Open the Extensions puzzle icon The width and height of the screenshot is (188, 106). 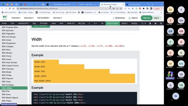(x=144, y=9)
